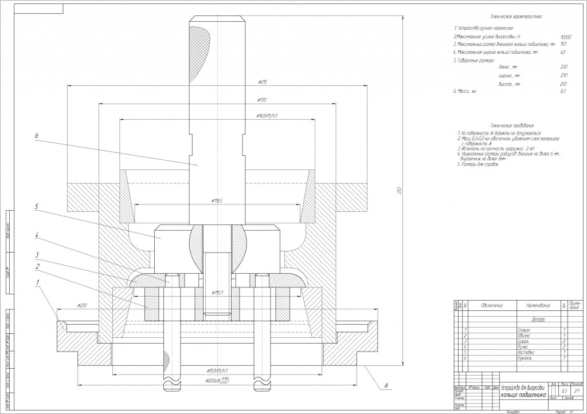Select the Ø140H11/h7 dimension text
This screenshot has height=414, width=587.
pos(267,116)
